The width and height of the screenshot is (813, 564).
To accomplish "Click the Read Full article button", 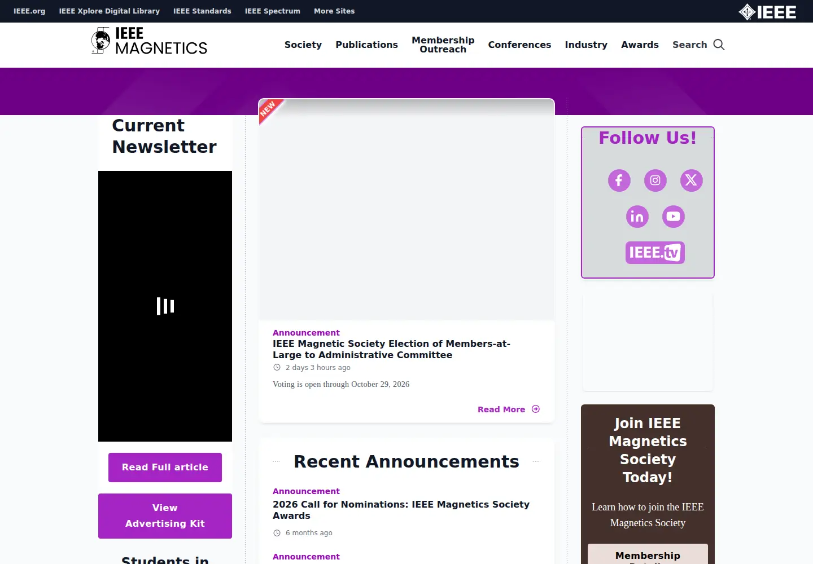I will tap(165, 468).
